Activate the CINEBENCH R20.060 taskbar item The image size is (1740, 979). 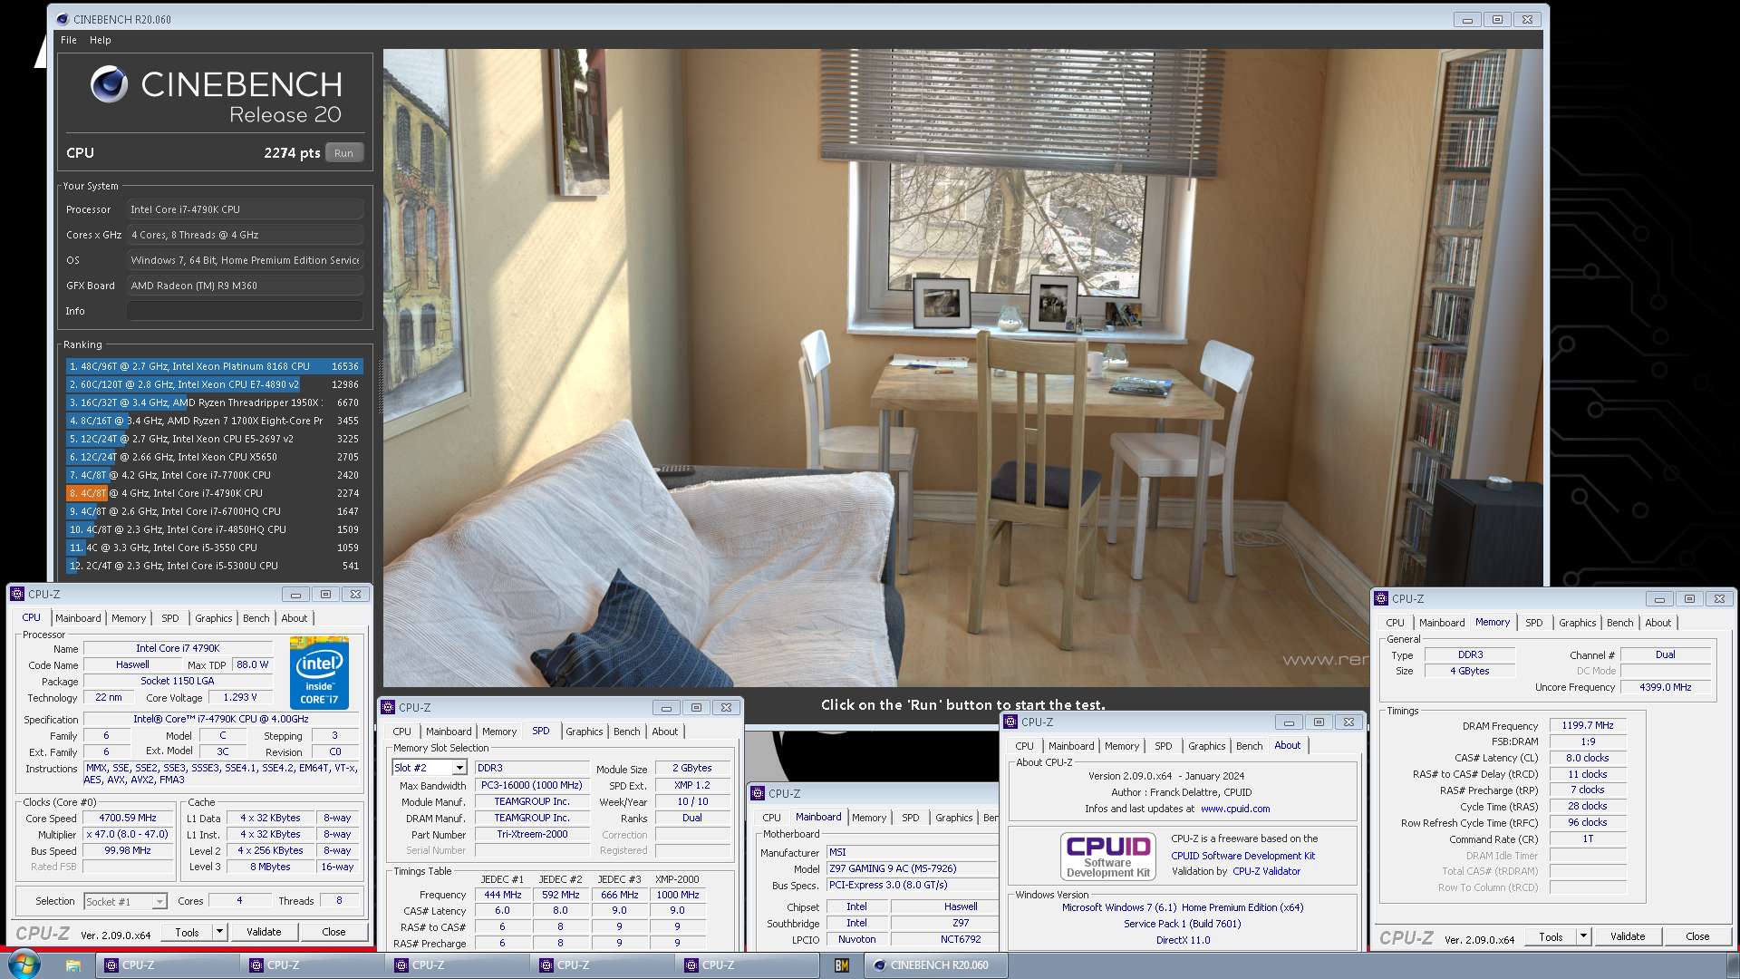(935, 965)
